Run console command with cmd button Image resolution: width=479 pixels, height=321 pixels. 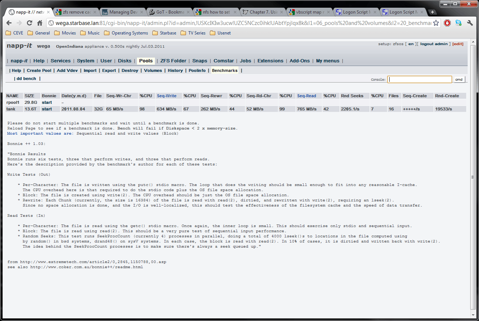(x=459, y=79)
